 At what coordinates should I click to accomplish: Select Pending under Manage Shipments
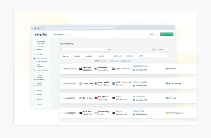tap(39, 75)
